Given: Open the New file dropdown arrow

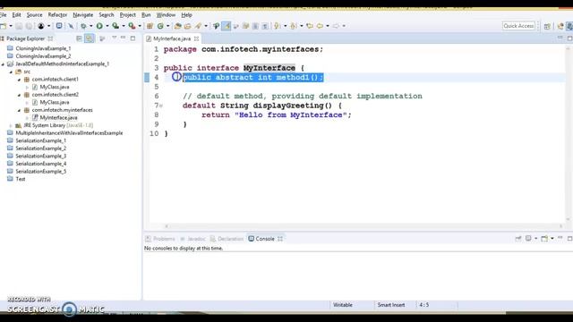Looking at the screenshot, I should [11, 26].
